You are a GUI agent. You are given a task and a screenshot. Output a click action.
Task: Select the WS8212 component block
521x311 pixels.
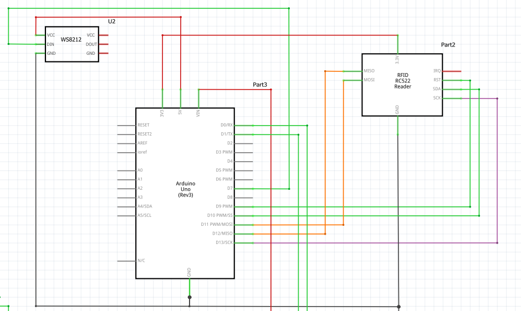pos(72,44)
